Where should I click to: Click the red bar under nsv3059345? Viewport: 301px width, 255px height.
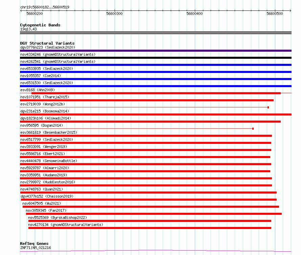[x=154, y=214]
